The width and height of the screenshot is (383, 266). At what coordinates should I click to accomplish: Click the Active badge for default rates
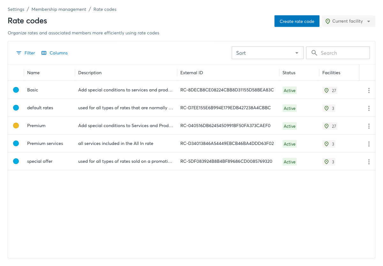coord(289,108)
